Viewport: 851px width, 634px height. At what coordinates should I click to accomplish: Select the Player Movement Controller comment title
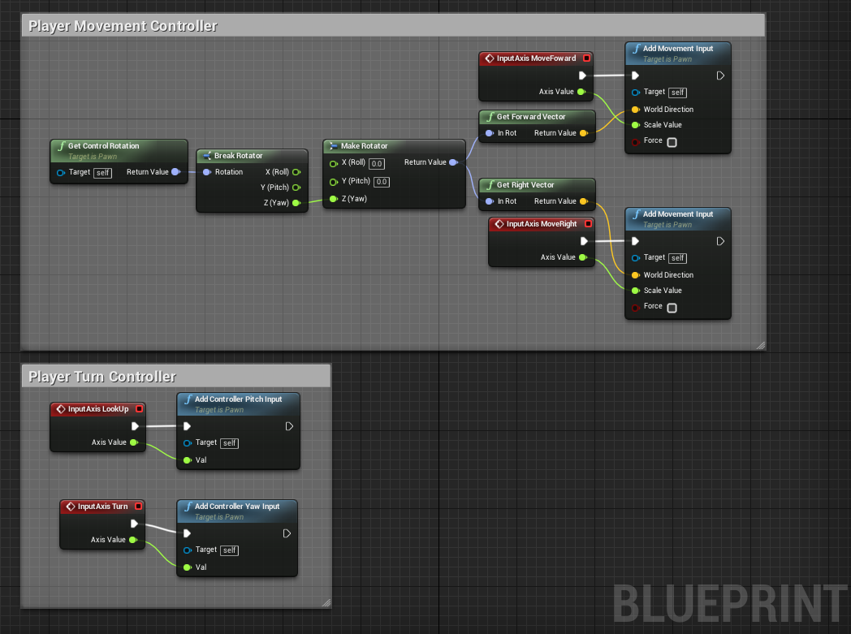pos(123,26)
